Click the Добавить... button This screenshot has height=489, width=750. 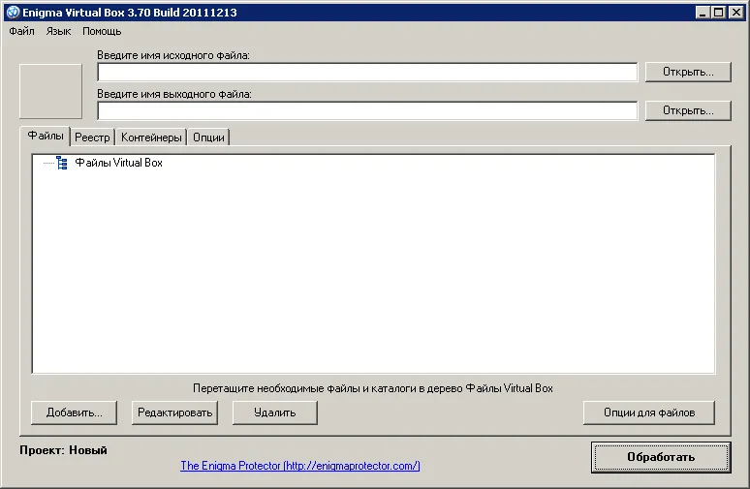(x=75, y=413)
